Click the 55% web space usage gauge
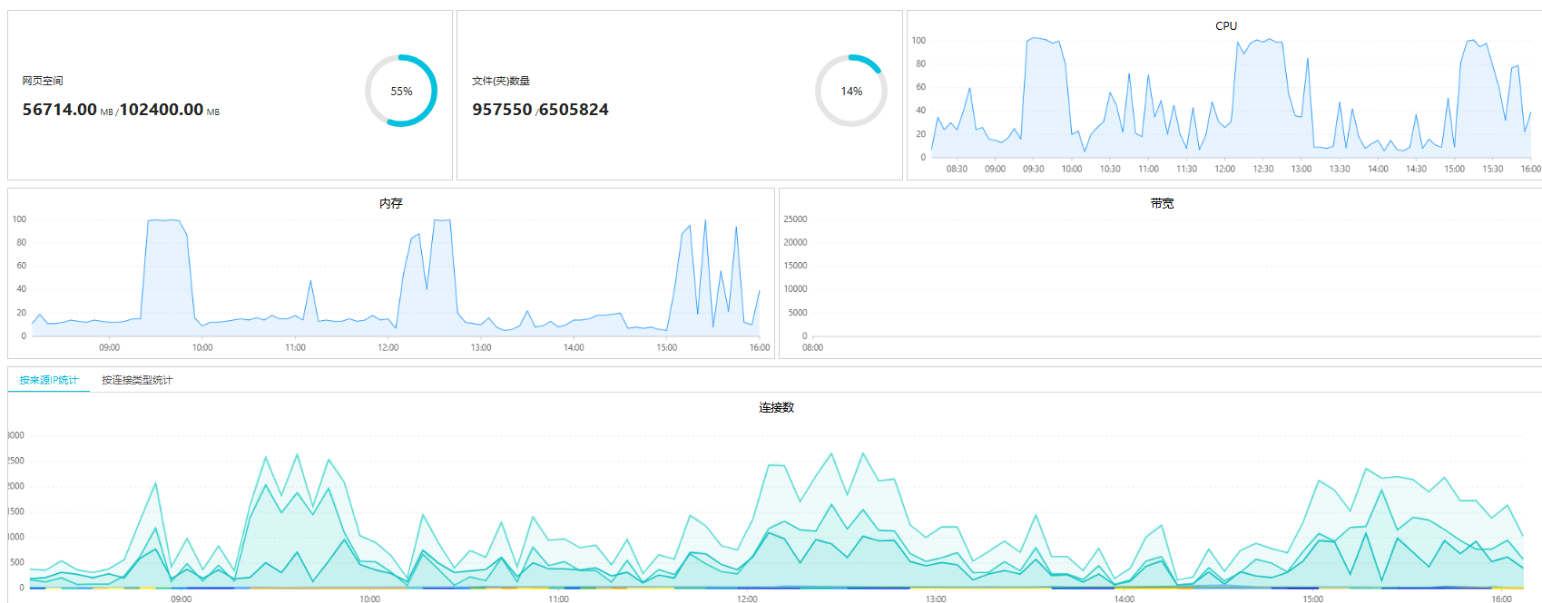This screenshot has height=603, width=1542. pyautogui.click(x=401, y=91)
